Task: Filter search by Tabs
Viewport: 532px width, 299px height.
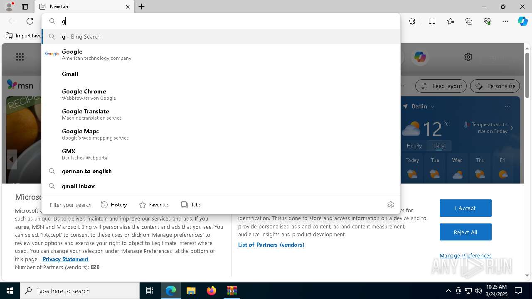Action: pos(191,204)
